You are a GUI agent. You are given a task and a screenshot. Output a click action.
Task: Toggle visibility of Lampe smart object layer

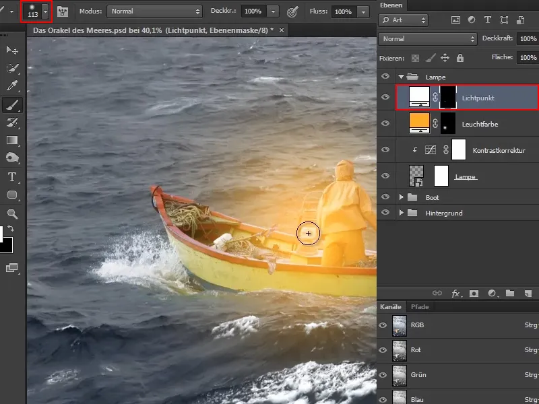pyautogui.click(x=385, y=176)
